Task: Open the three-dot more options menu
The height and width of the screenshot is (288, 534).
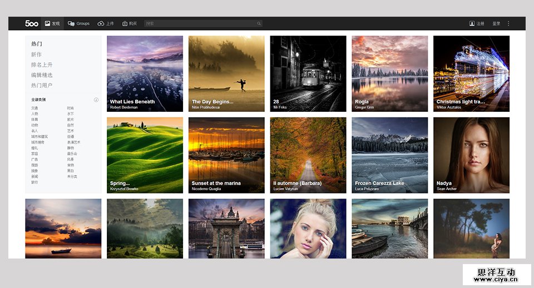Action: (x=508, y=23)
